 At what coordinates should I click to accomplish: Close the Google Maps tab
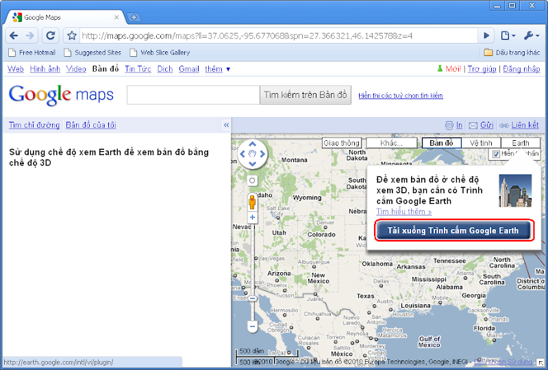pyautogui.click(x=116, y=17)
